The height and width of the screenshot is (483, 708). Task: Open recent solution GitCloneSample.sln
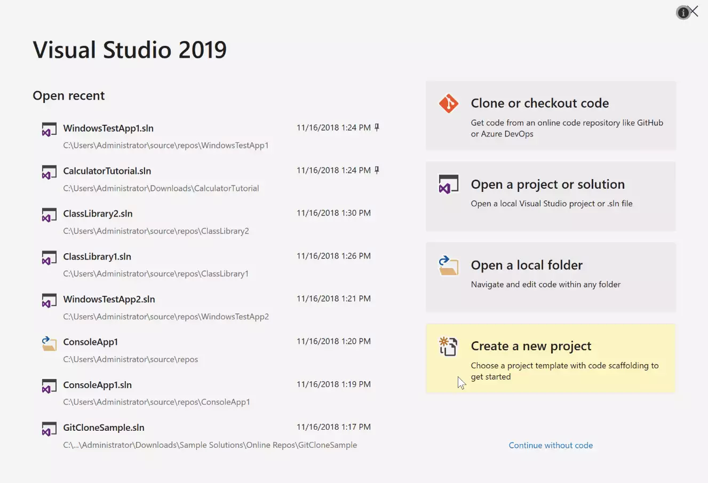(104, 428)
